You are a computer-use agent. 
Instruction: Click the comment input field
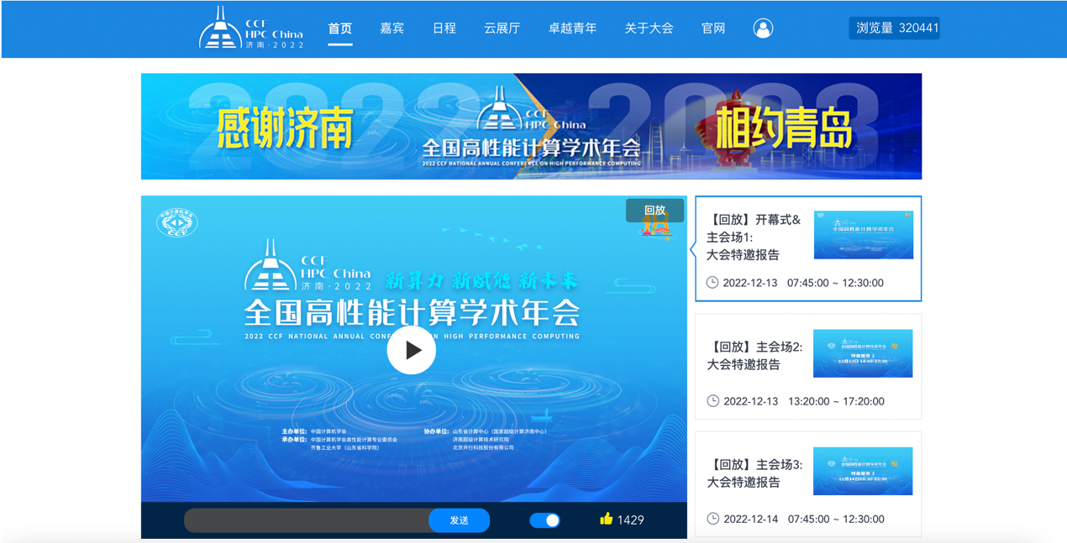307,520
